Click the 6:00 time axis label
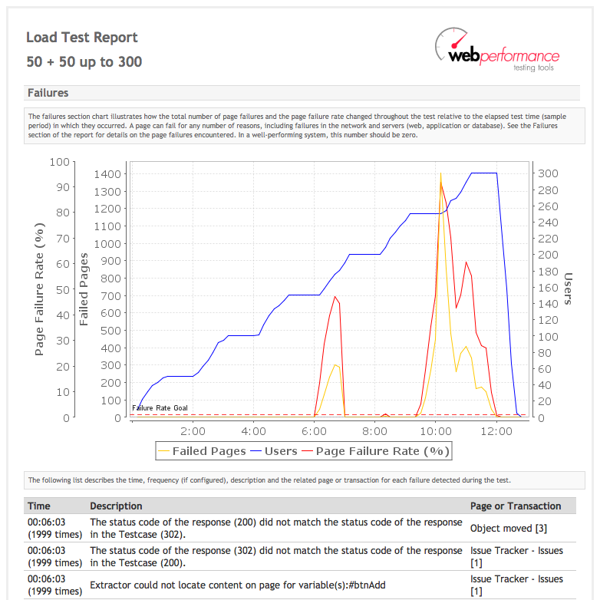This screenshot has width=600, height=600. (x=314, y=432)
